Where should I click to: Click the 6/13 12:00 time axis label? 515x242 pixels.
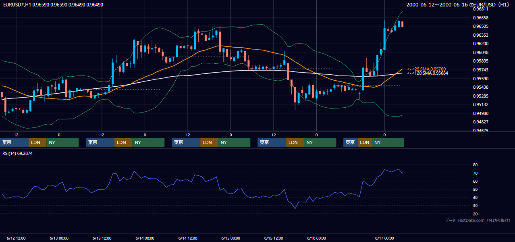point(102,238)
